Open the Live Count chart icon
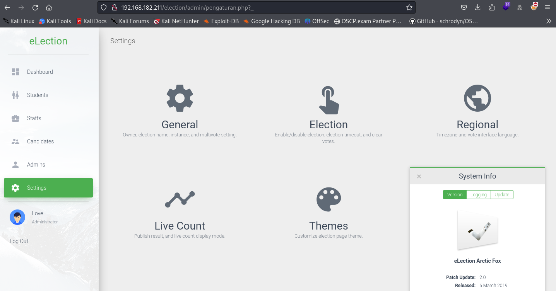This screenshot has width=556, height=291. point(180,199)
